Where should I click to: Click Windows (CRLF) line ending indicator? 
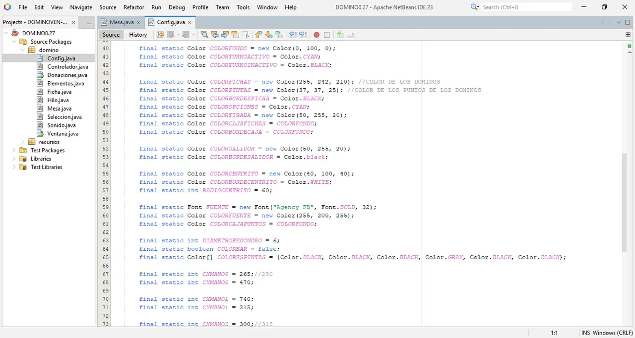pos(613,333)
